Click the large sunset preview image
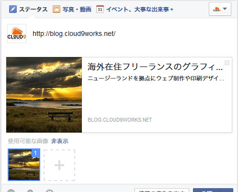 44,95
